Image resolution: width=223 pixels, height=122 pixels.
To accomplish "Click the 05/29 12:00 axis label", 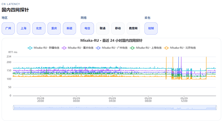I will (x=184, y=100).
